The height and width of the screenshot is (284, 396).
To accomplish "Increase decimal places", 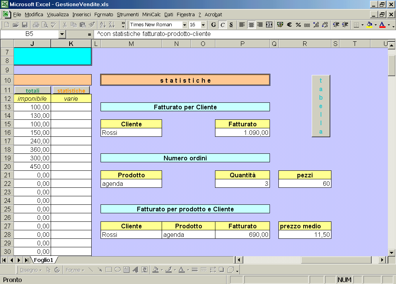I will [316, 24].
